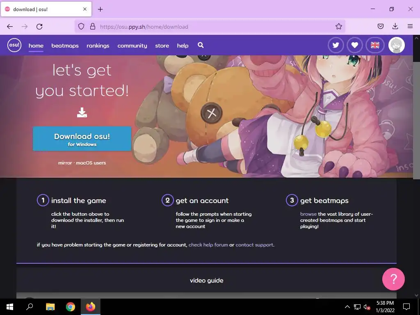Click the osu! logo in navbar

[x=14, y=45]
